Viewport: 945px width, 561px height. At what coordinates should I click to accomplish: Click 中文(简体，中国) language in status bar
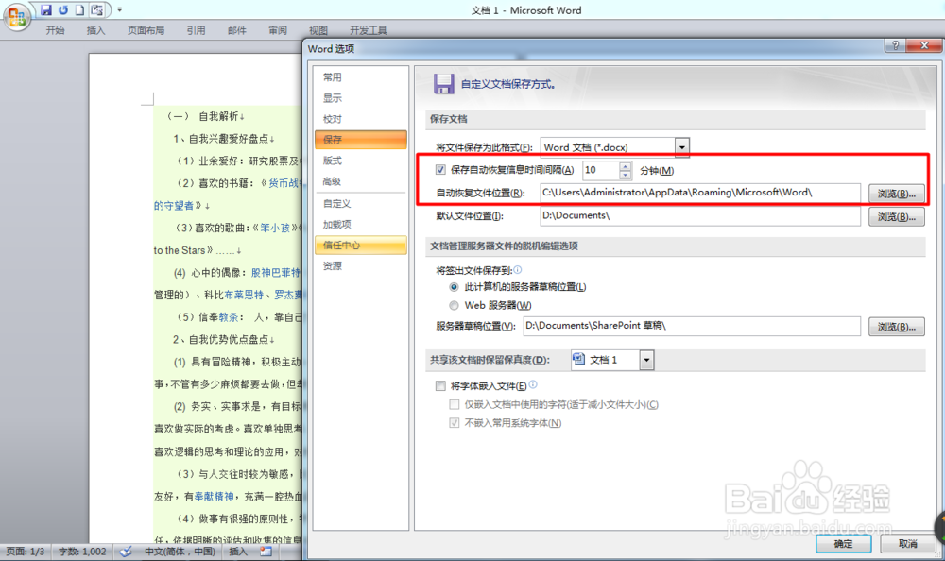point(180,552)
